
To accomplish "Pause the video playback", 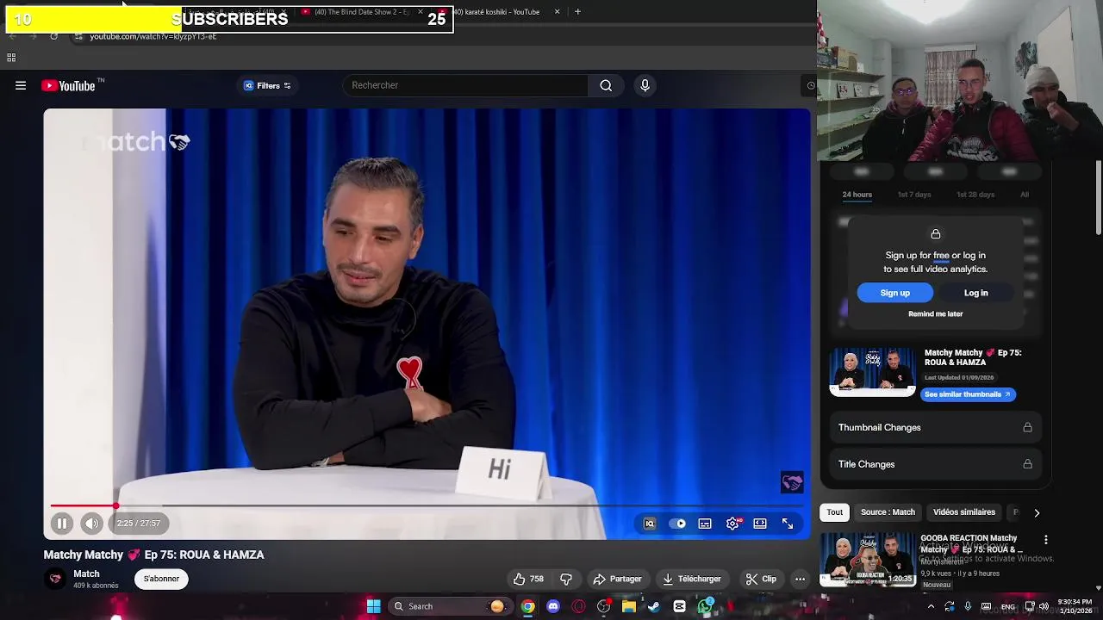I will pyautogui.click(x=62, y=523).
